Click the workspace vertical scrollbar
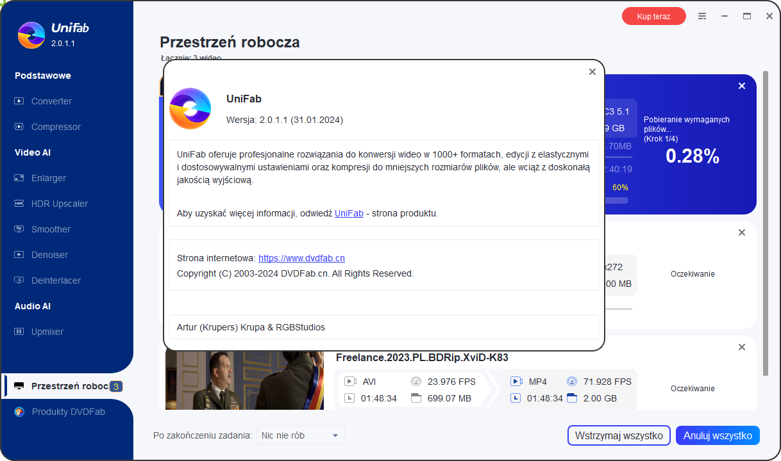 coord(765,224)
